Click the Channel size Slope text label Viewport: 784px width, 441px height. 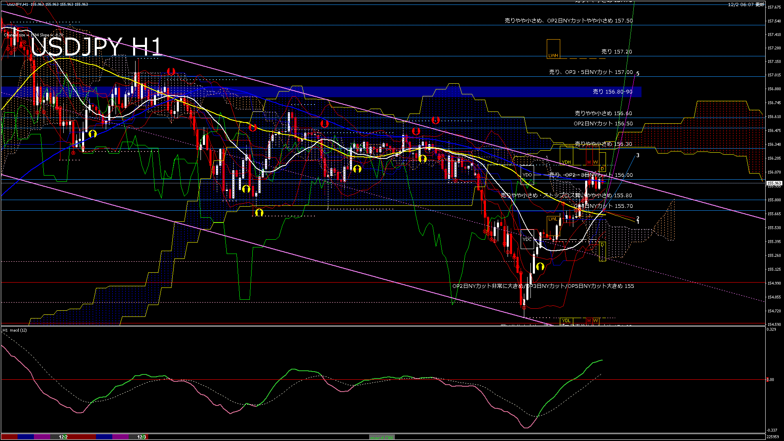33,35
